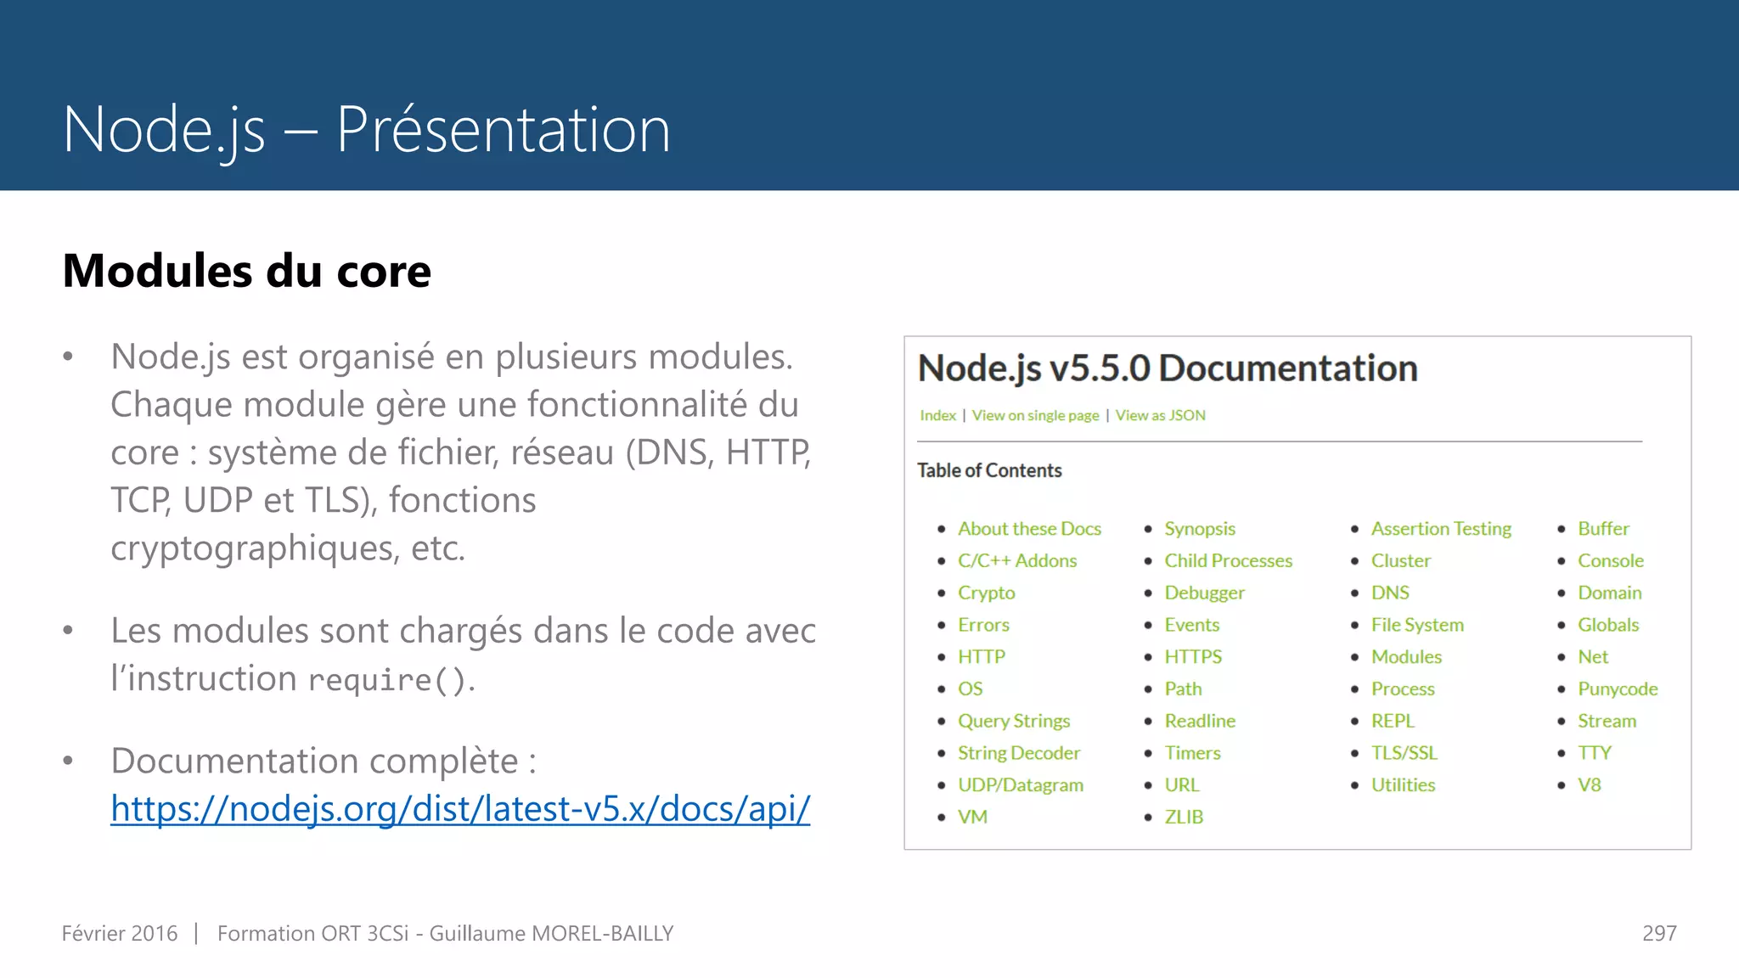Screen dimensions: 1739x978
Task: Click slide number 297 in footer
Action: pos(1659,933)
